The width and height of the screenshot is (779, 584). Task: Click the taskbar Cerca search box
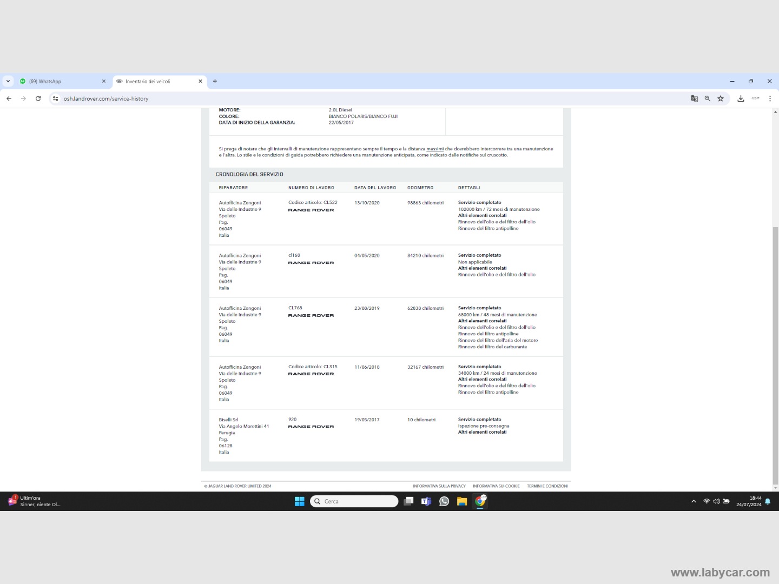(354, 501)
